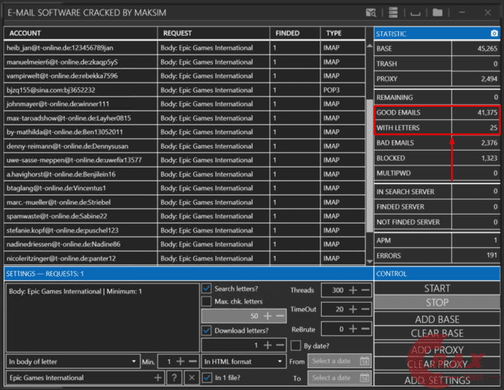
Task: Click BAD EMAILS statistic value 2,376
Action: click(x=489, y=143)
